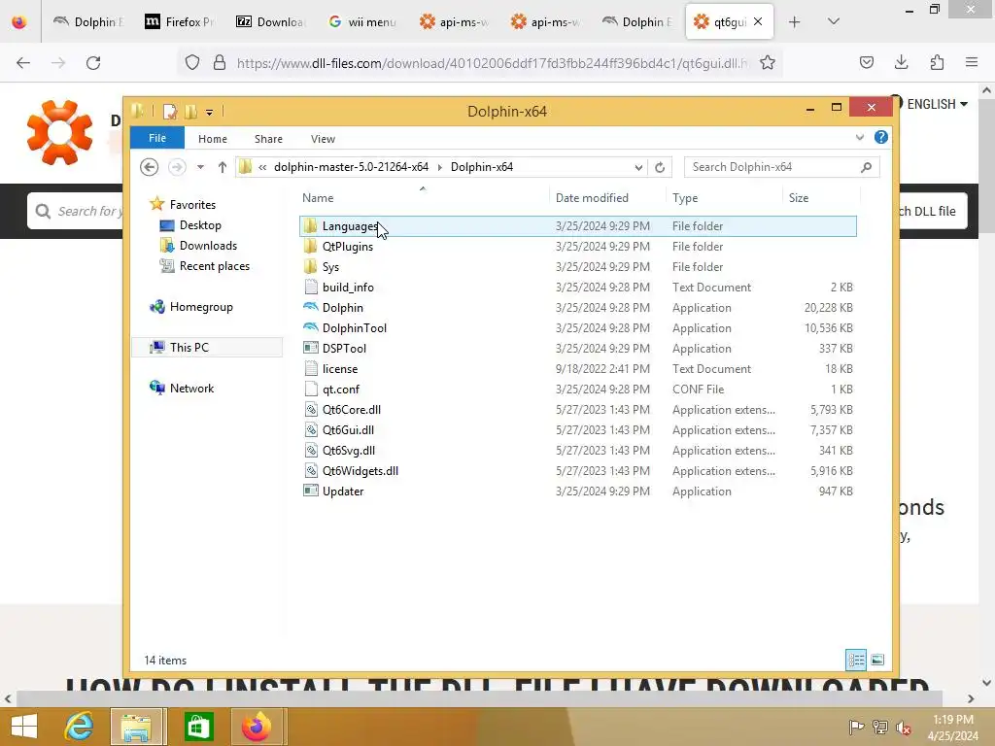Select the Dolphin application file
The height and width of the screenshot is (746, 995).
(x=577, y=308)
